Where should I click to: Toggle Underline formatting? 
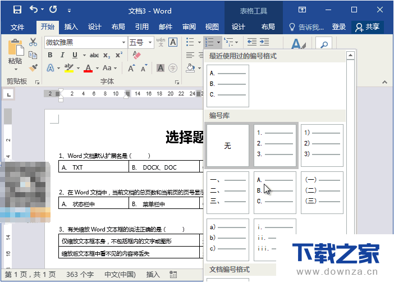click(x=75, y=55)
